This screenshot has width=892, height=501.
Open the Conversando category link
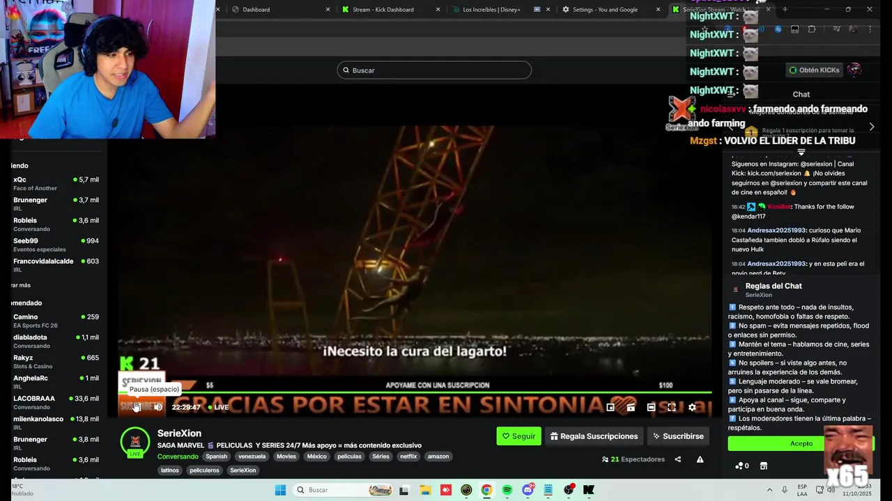point(178,456)
